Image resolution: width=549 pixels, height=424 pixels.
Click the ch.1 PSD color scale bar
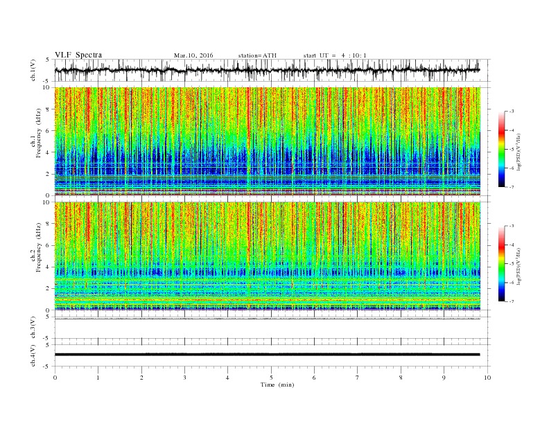coord(502,150)
